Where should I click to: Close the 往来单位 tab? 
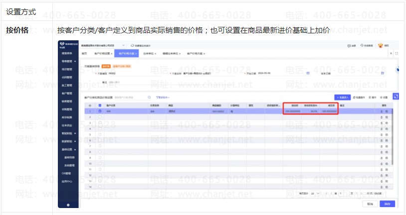point(155,53)
